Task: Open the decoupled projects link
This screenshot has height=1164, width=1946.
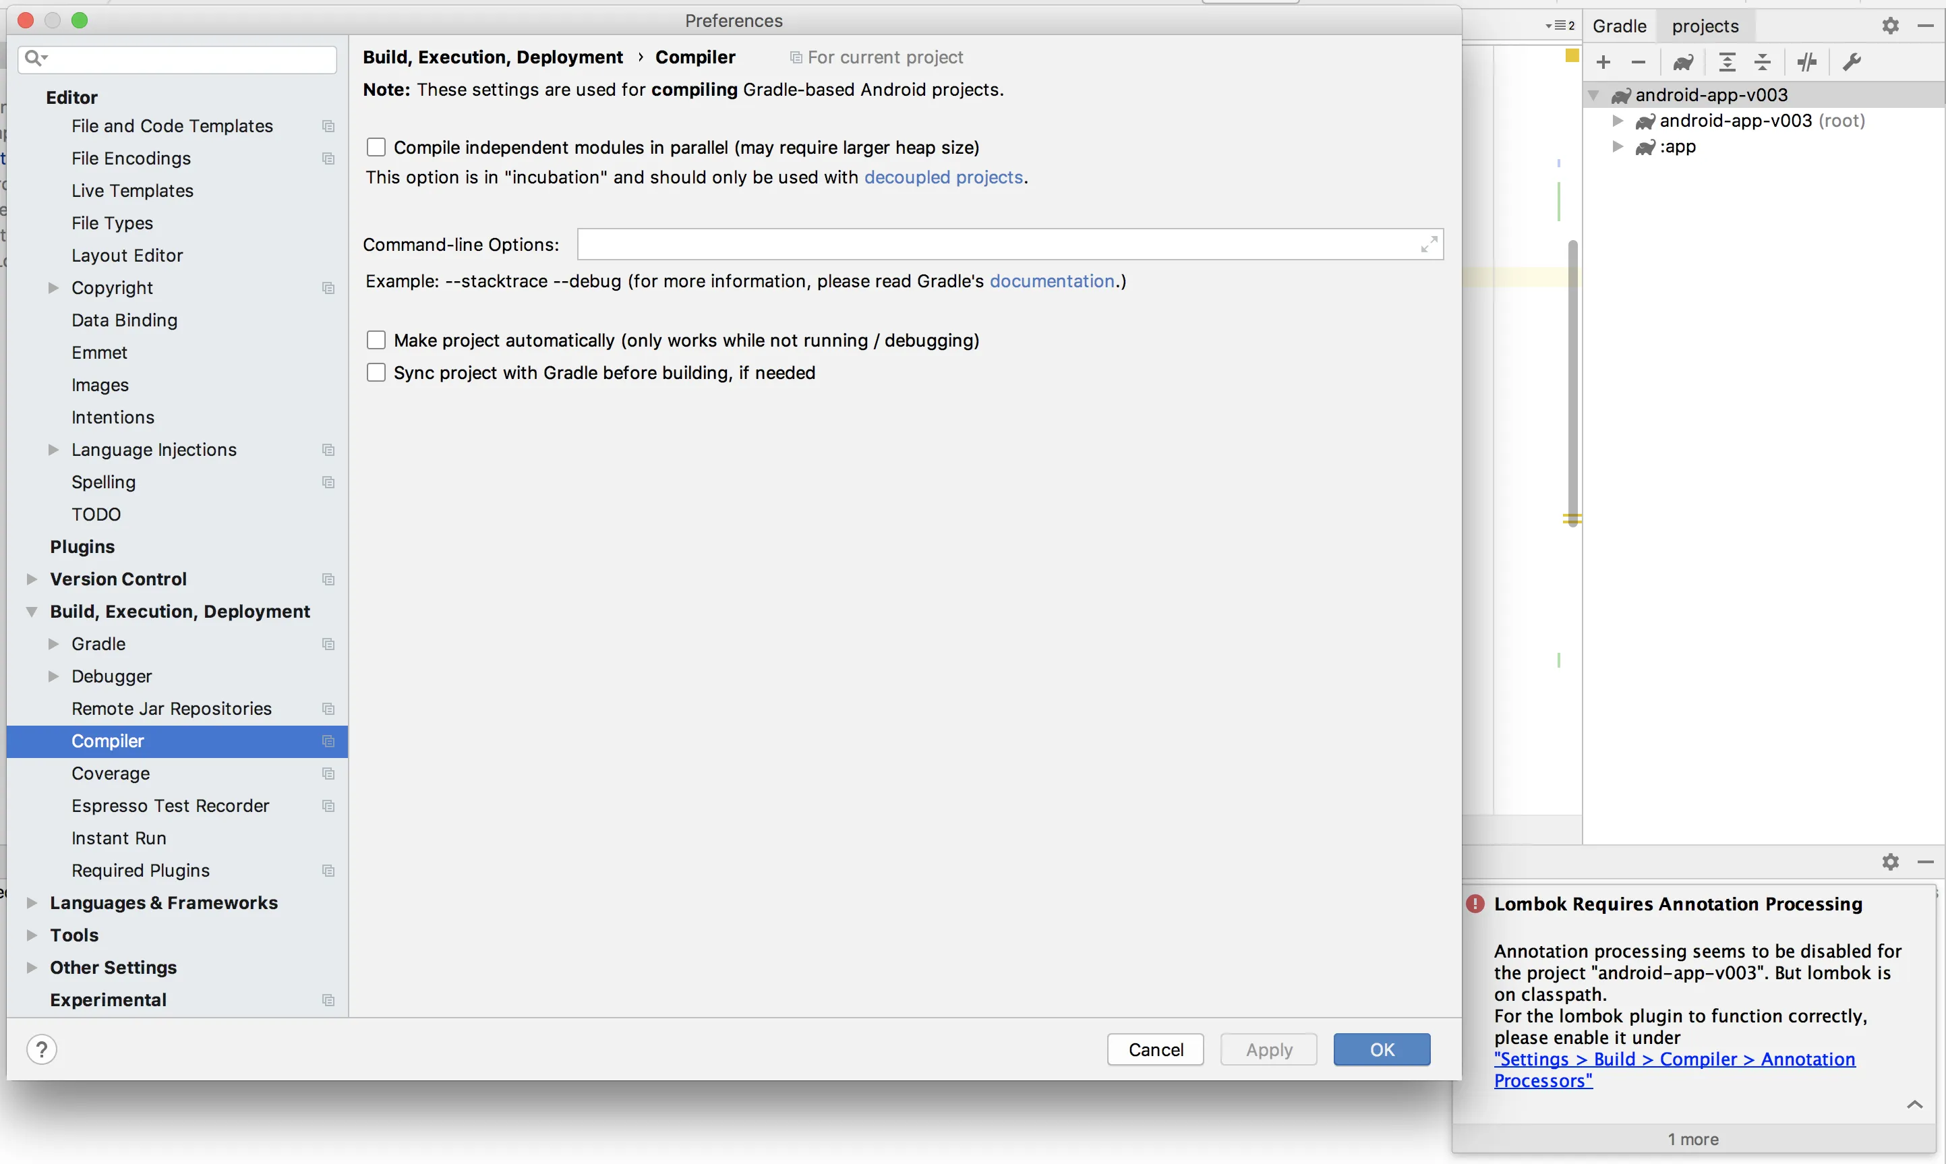Action: (943, 177)
